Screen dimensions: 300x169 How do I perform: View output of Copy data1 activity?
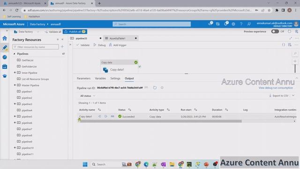[x=106, y=116]
